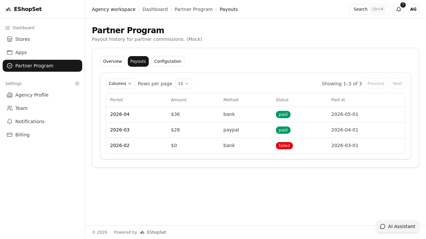Image resolution: width=426 pixels, height=239 pixels.
Task: Click the Dashboard breadcrumb link
Action: coord(155,9)
